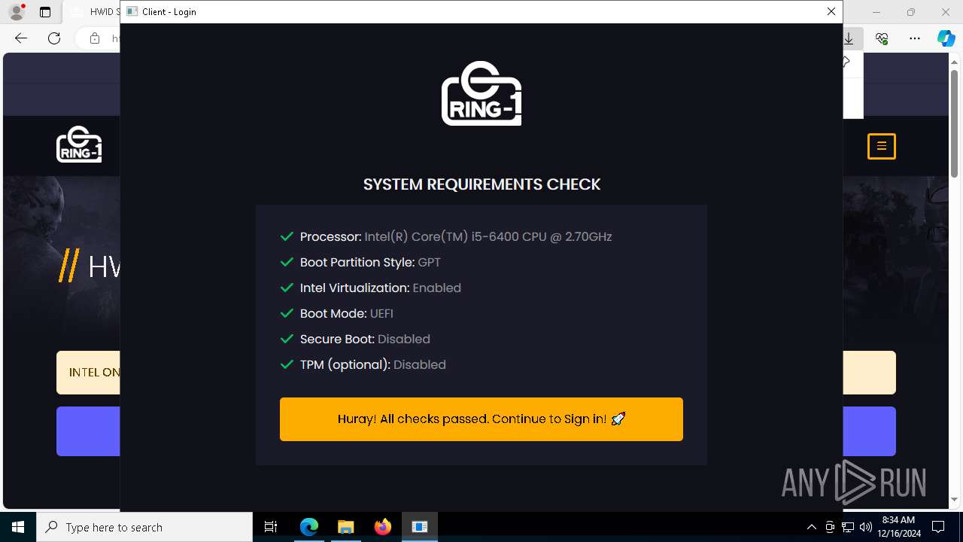The width and height of the screenshot is (963, 542).
Task: Click the checkmark beside Intel Virtualization
Action: tap(287, 288)
